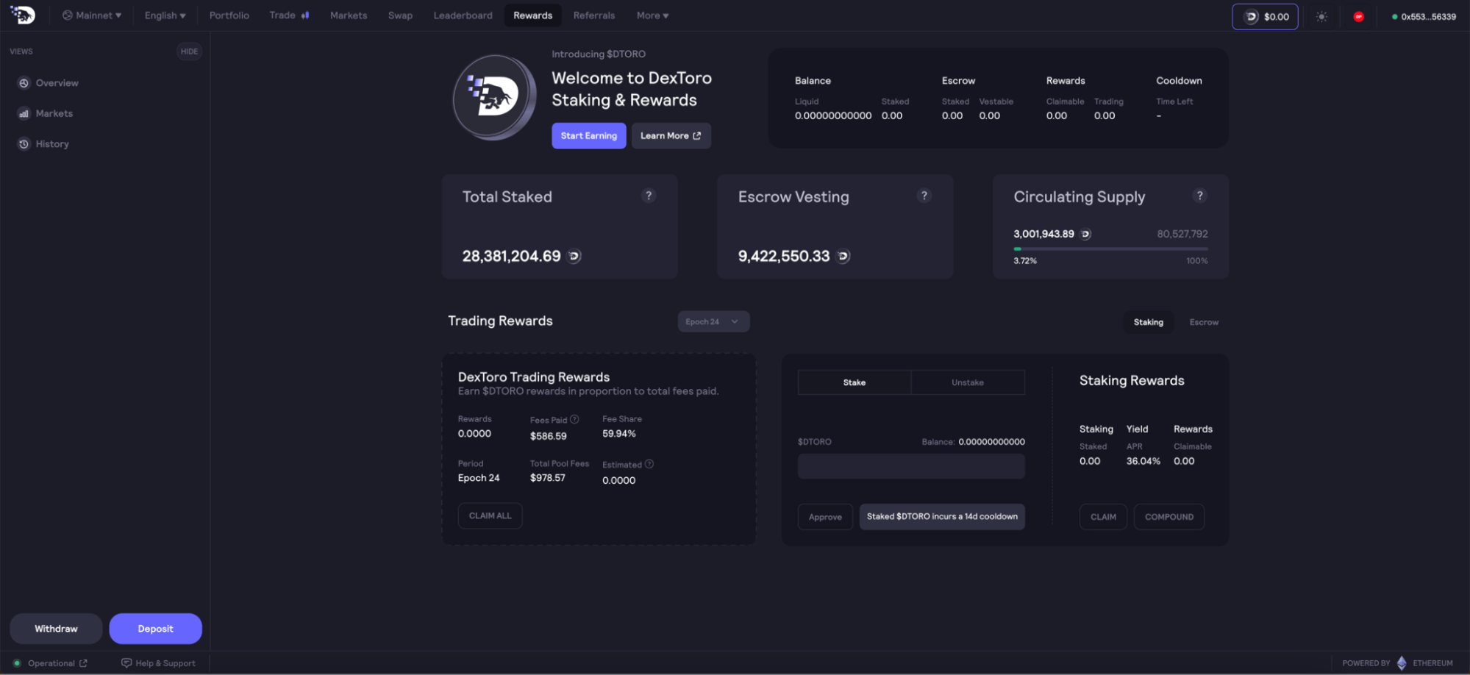Click the Fees Paid value $586.59

tap(549, 436)
